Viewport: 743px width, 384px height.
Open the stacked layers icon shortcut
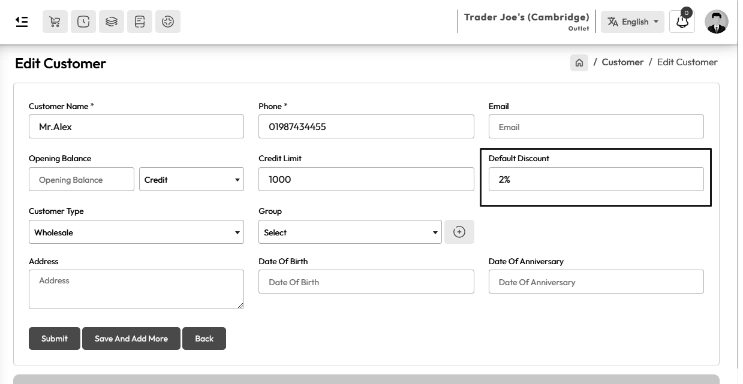pos(112,22)
